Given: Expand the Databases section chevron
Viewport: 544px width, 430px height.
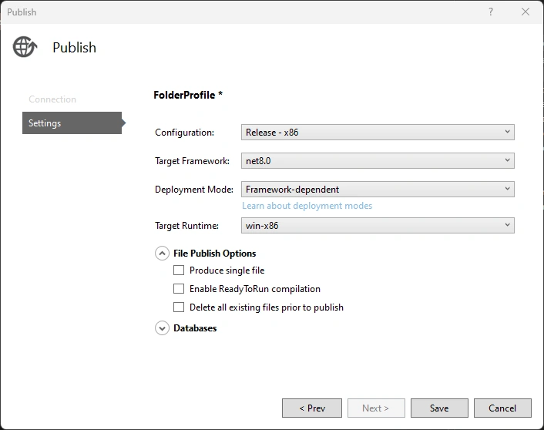Looking at the screenshot, I should [162, 328].
